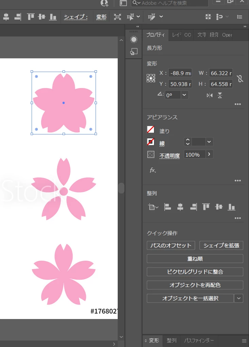
Task: Click the X position input field
Action: (180, 73)
